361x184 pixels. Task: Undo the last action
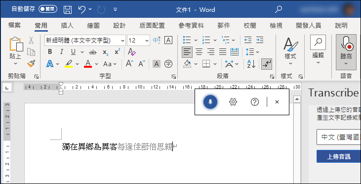click(82, 9)
